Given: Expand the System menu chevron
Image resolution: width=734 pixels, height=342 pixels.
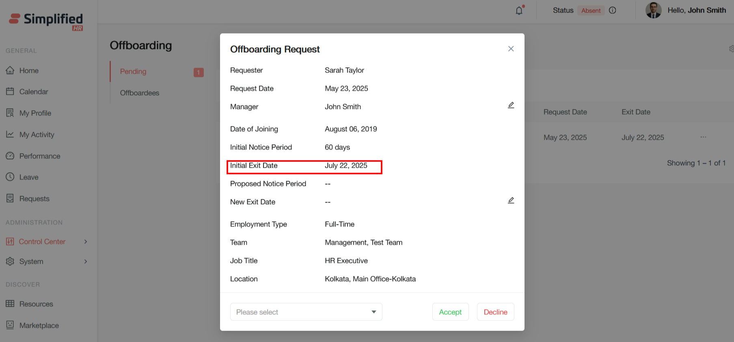Looking at the screenshot, I should click(86, 261).
